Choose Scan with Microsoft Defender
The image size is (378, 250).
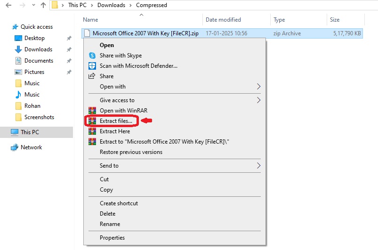tap(138, 66)
